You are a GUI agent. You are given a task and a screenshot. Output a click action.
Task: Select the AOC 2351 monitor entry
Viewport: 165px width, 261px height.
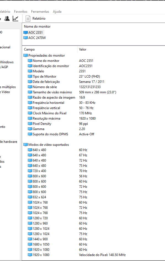[33, 33]
